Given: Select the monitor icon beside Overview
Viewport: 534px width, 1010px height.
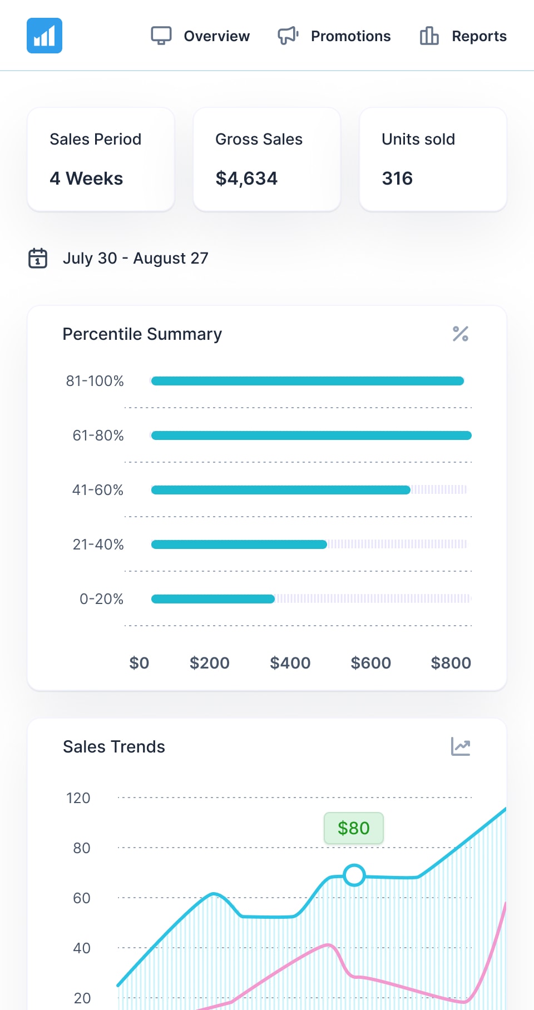Looking at the screenshot, I should pos(161,35).
